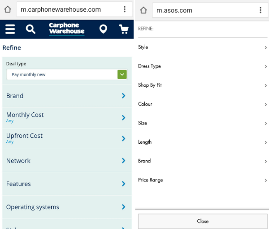Image resolution: width=269 pixels, height=231 pixels.
Task: Tap the Dress Type label
Action: (149, 66)
